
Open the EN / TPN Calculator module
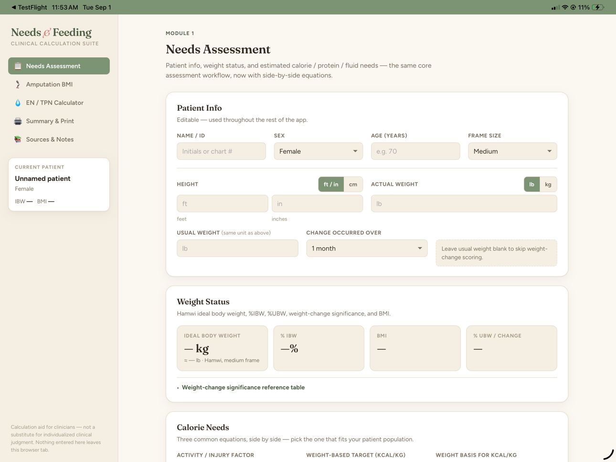click(59, 103)
